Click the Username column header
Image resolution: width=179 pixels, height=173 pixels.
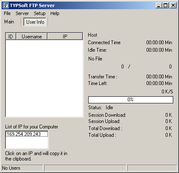tap(32, 37)
